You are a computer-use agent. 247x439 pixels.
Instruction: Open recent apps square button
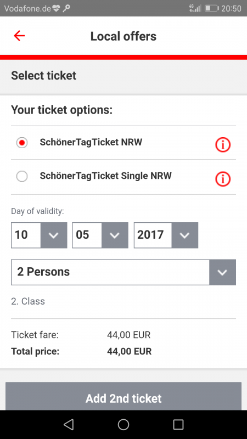coord(178,424)
